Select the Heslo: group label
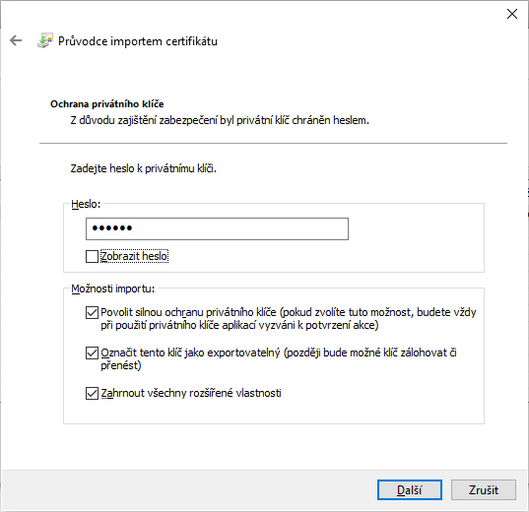The height and width of the screenshot is (512, 529). (86, 204)
